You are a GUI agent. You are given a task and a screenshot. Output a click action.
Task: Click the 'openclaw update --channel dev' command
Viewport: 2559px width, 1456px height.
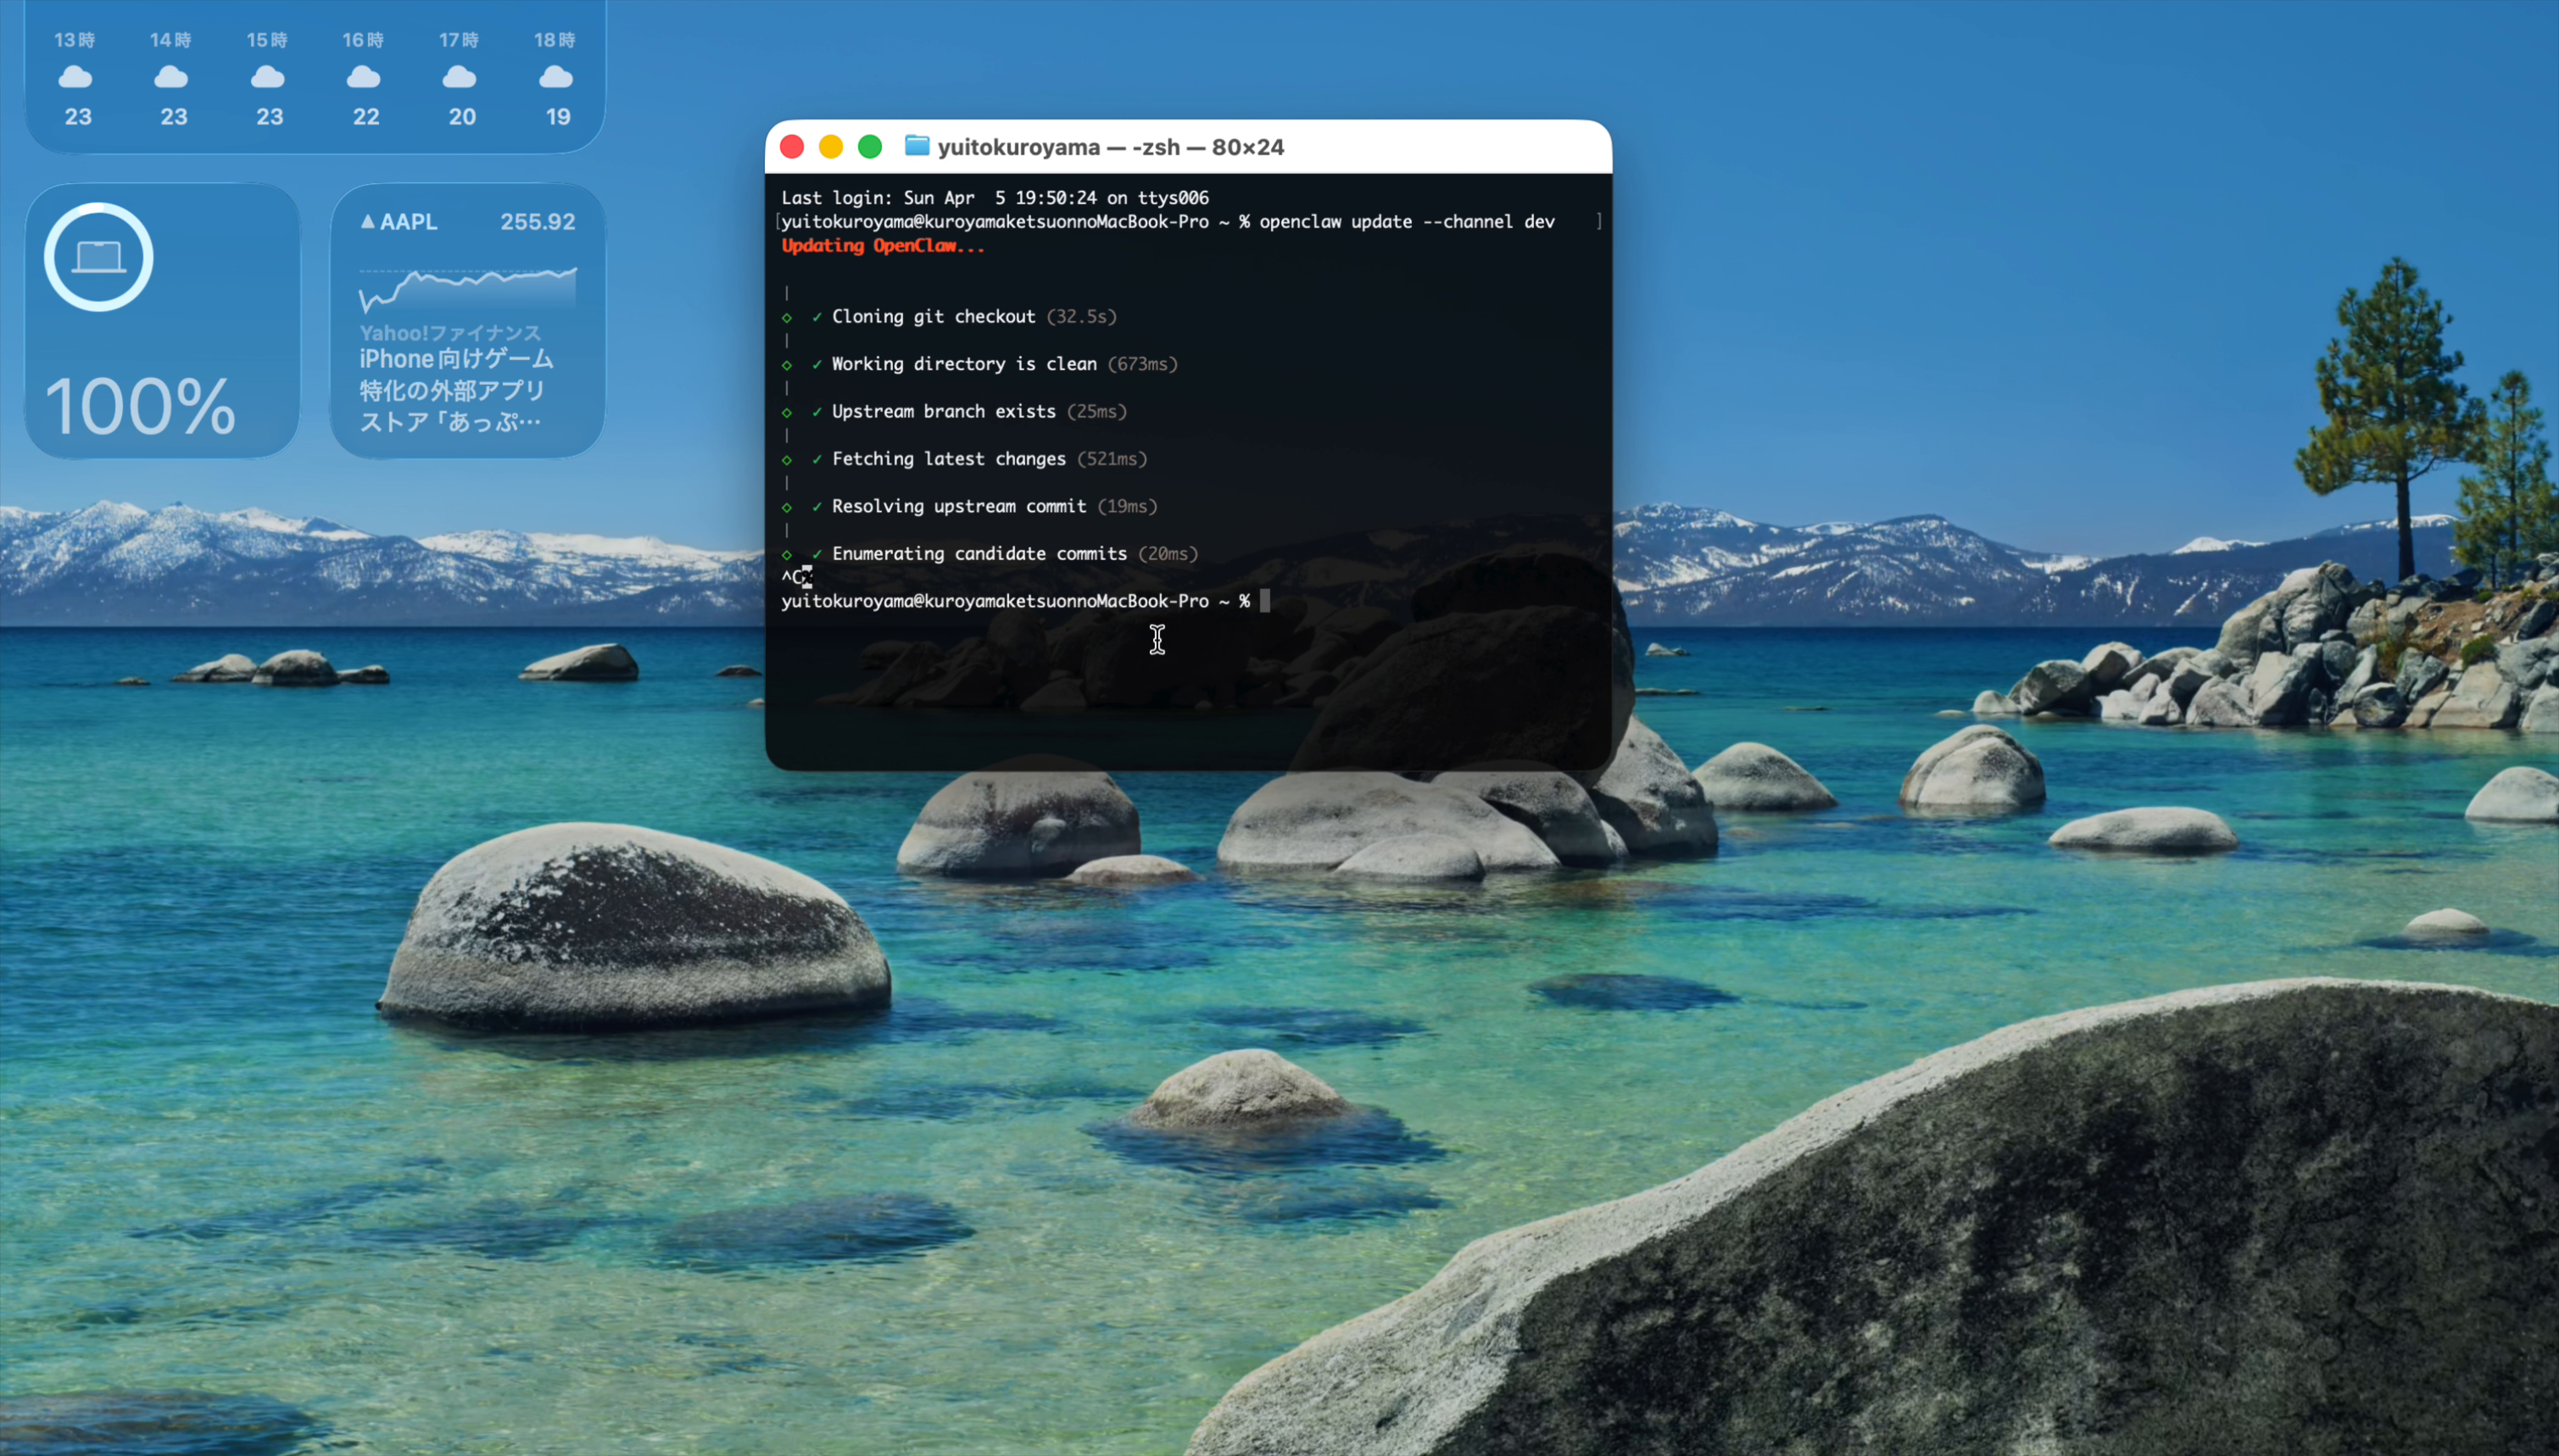[x=1406, y=221]
